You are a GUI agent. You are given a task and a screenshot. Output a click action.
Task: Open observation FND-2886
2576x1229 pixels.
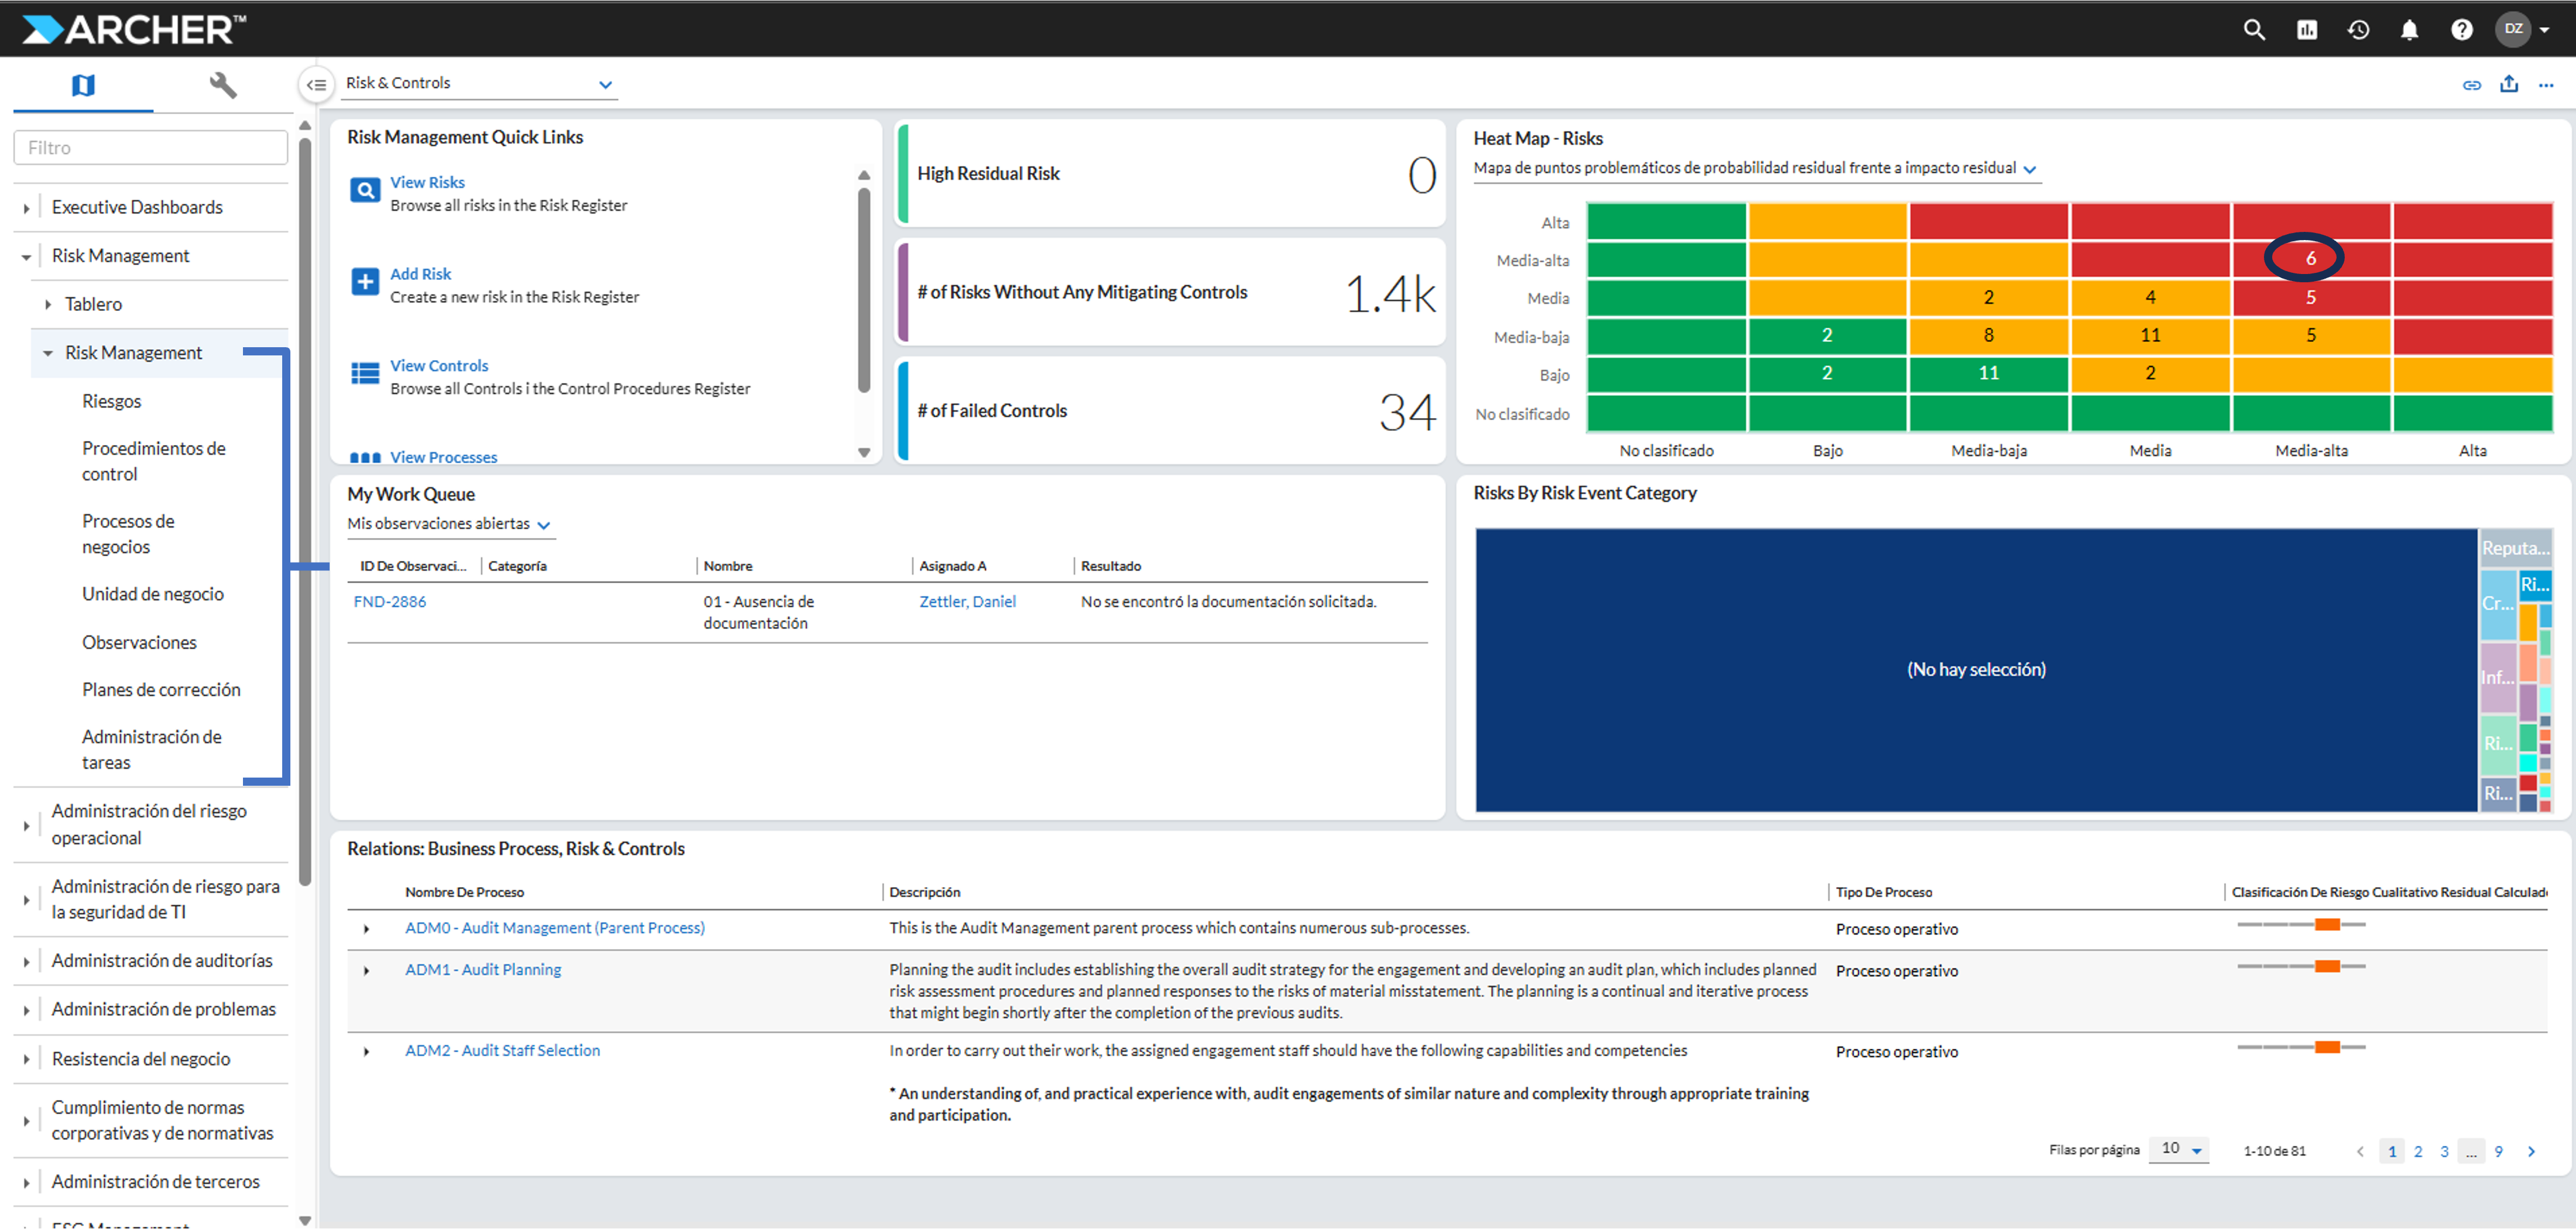(389, 601)
